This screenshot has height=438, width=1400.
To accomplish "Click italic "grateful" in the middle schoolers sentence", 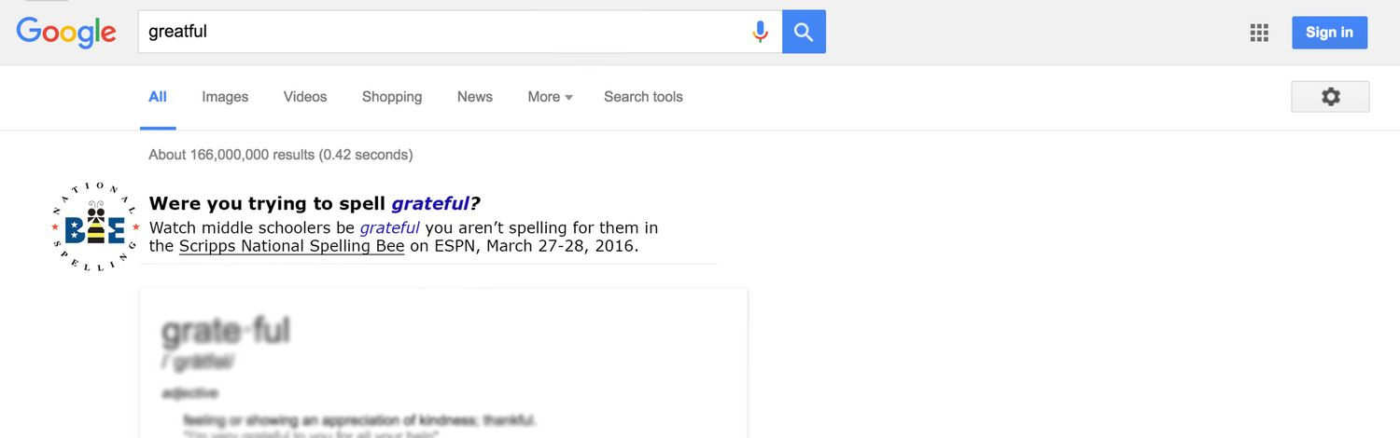I will (x=390, y=228).
